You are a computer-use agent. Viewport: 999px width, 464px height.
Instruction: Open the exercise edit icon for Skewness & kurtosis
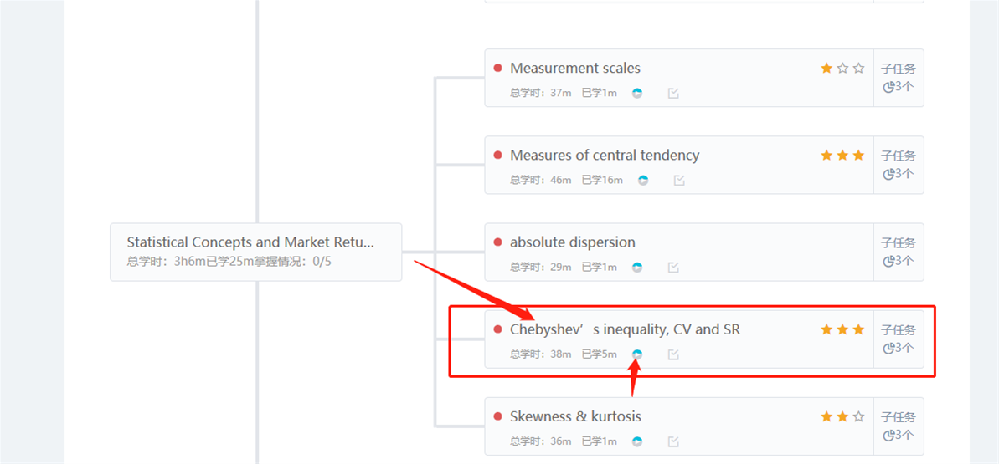click(x=673, y=441)
